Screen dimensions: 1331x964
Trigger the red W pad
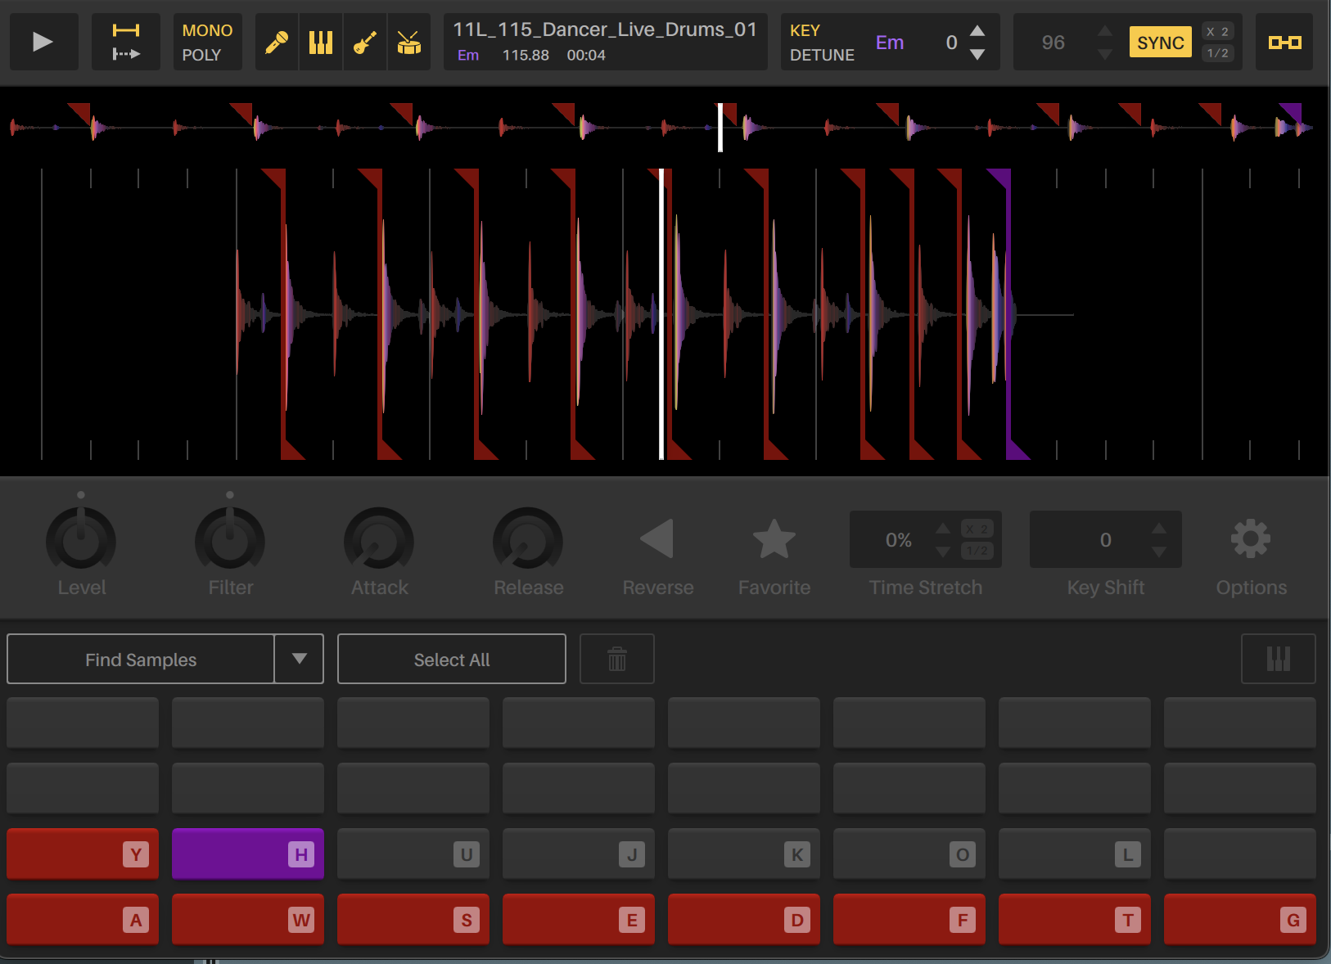coord(248,920)
